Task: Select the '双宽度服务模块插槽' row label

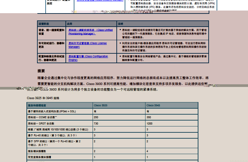Action: coord(40,157)
